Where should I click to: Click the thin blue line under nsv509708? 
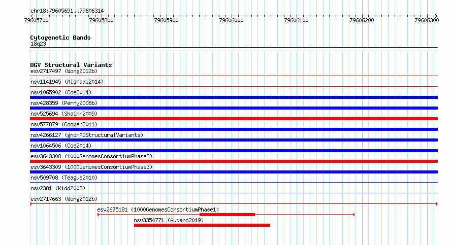(x=234, y=183)
